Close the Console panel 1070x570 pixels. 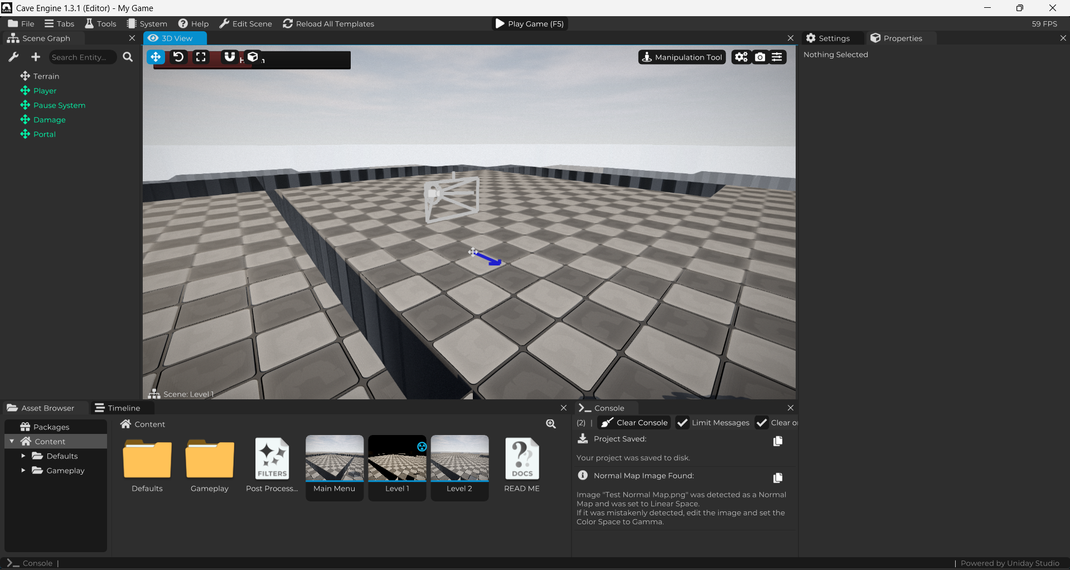click(x=791, y=408)
